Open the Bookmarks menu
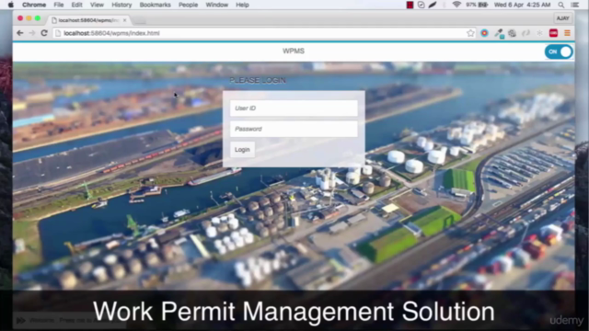 (x=156, y=5)
